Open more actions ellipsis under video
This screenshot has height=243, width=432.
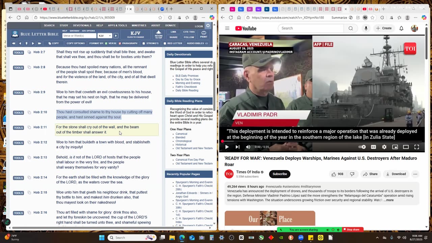(415, 174)
